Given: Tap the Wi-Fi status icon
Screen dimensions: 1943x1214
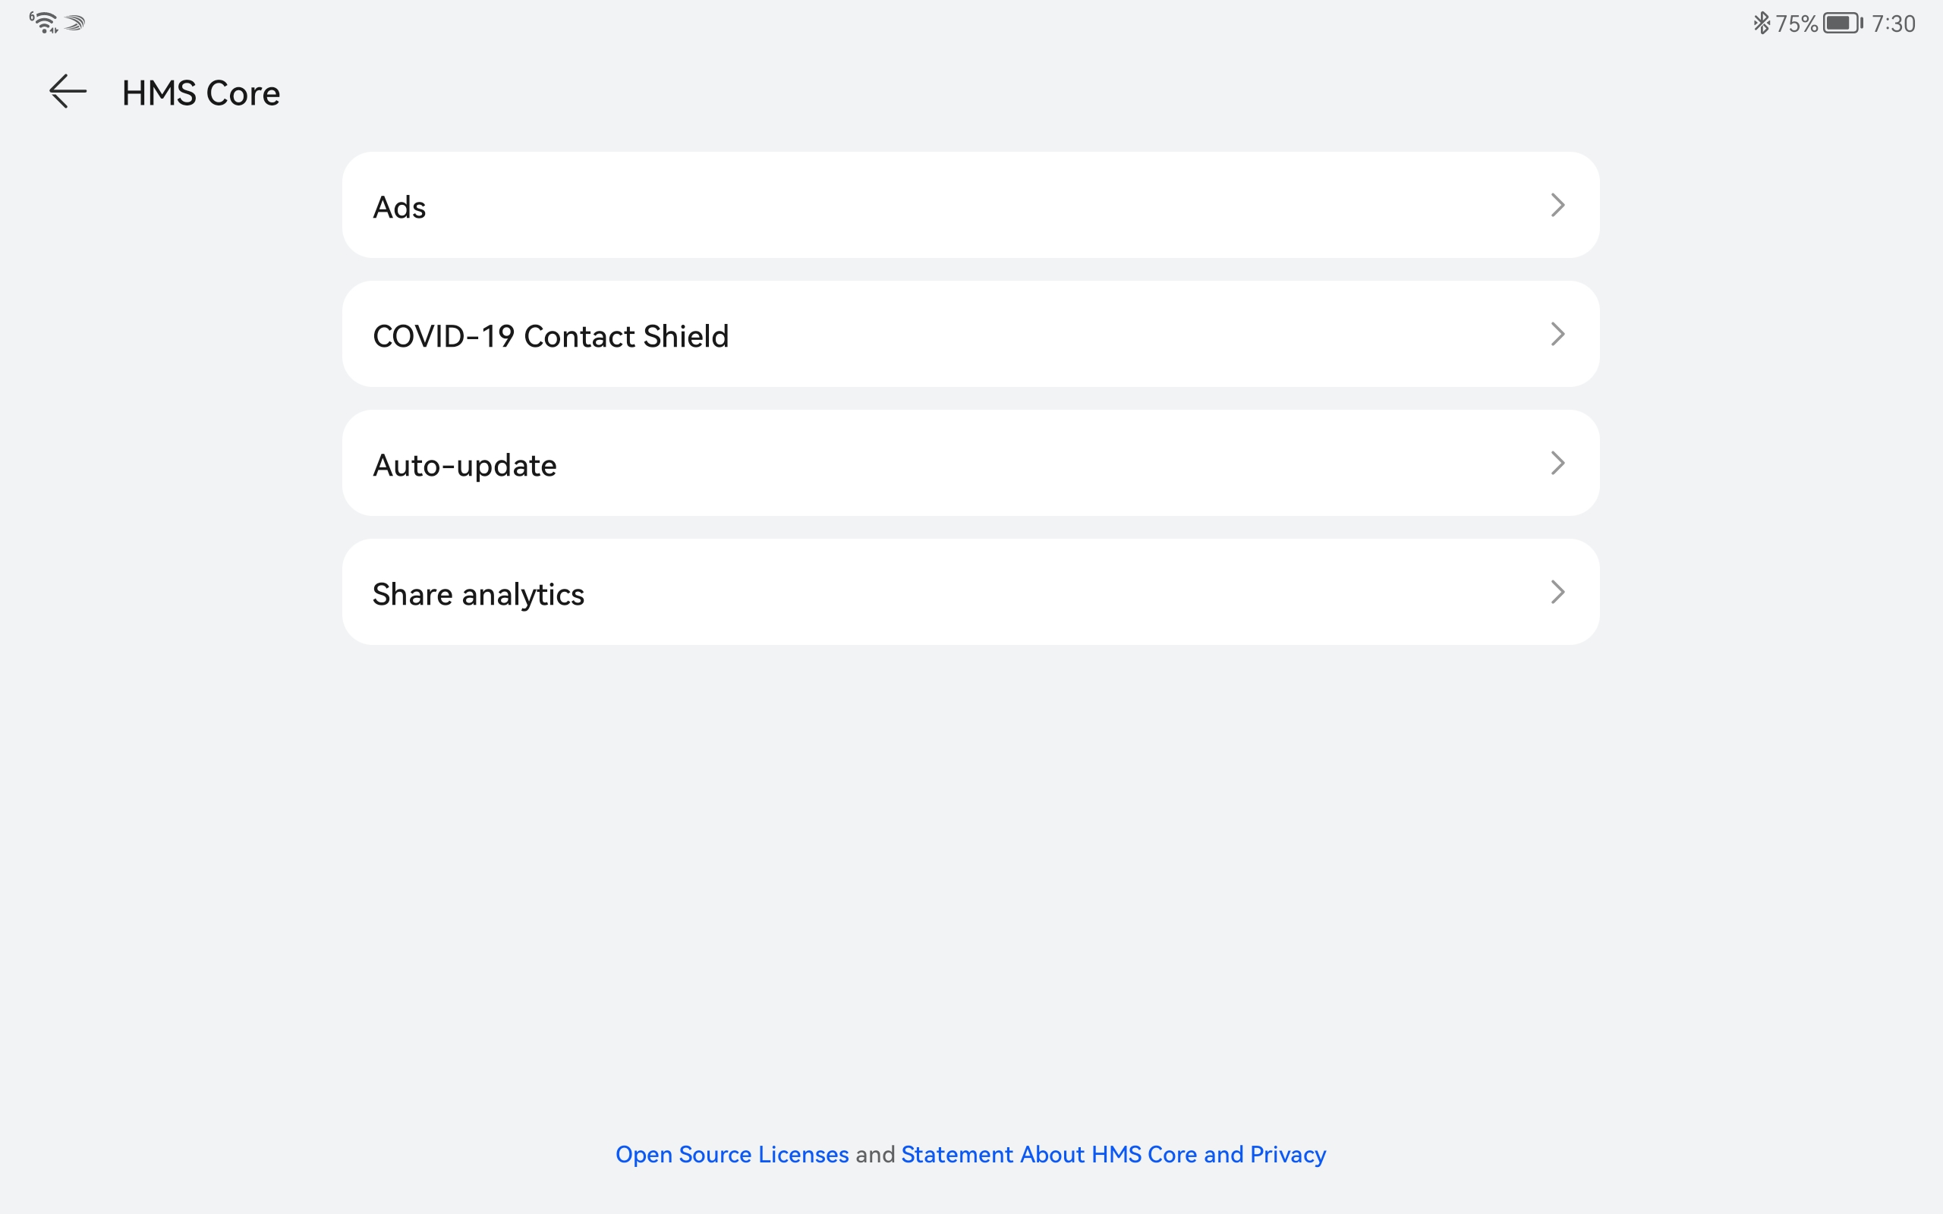Looking at the screenshot, I should click(44, 23).
